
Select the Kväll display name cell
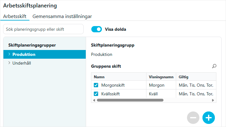160,94
